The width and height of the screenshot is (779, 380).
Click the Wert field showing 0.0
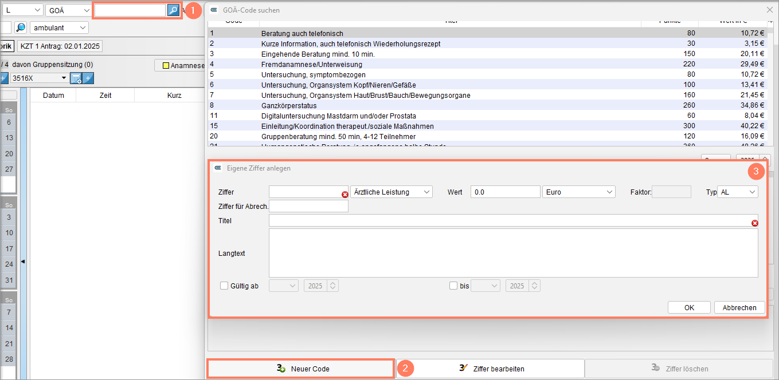[506, 192]
